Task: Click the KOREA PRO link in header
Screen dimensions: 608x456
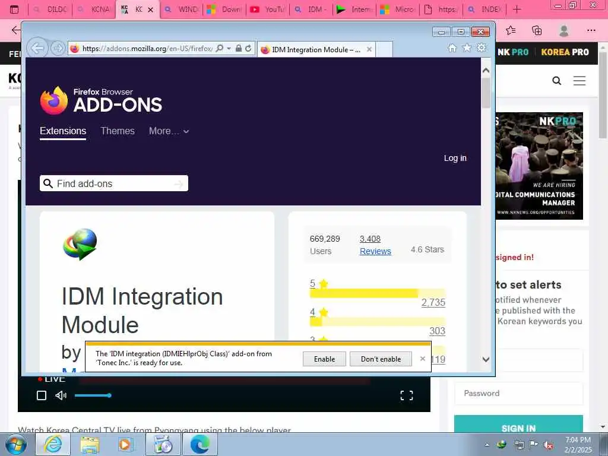Action: tap(565, 52)
